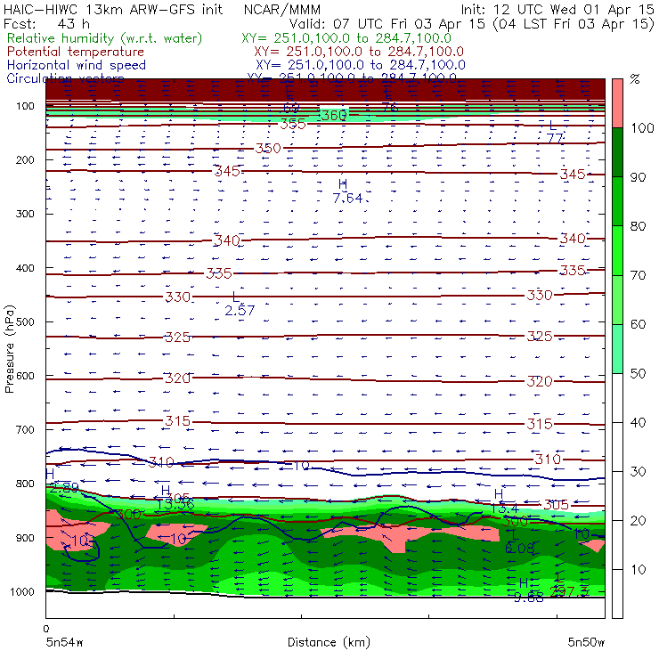Viewport: 659px width, 659px height.
Task: Click the '1000' pressure axis tick label
Action: [x=22, y=591]
